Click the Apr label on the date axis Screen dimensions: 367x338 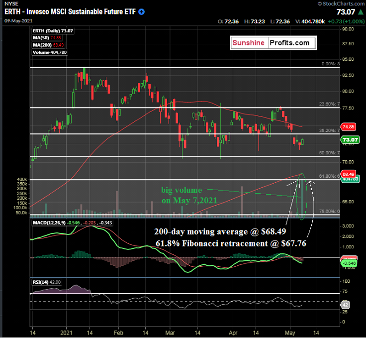click(x=233, y=333)
